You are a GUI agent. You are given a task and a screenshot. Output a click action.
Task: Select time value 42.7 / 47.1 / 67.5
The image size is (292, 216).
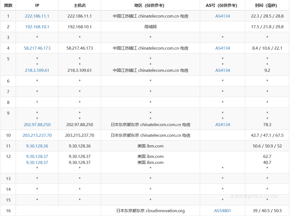pyautogui.click(x=267, y=135)
